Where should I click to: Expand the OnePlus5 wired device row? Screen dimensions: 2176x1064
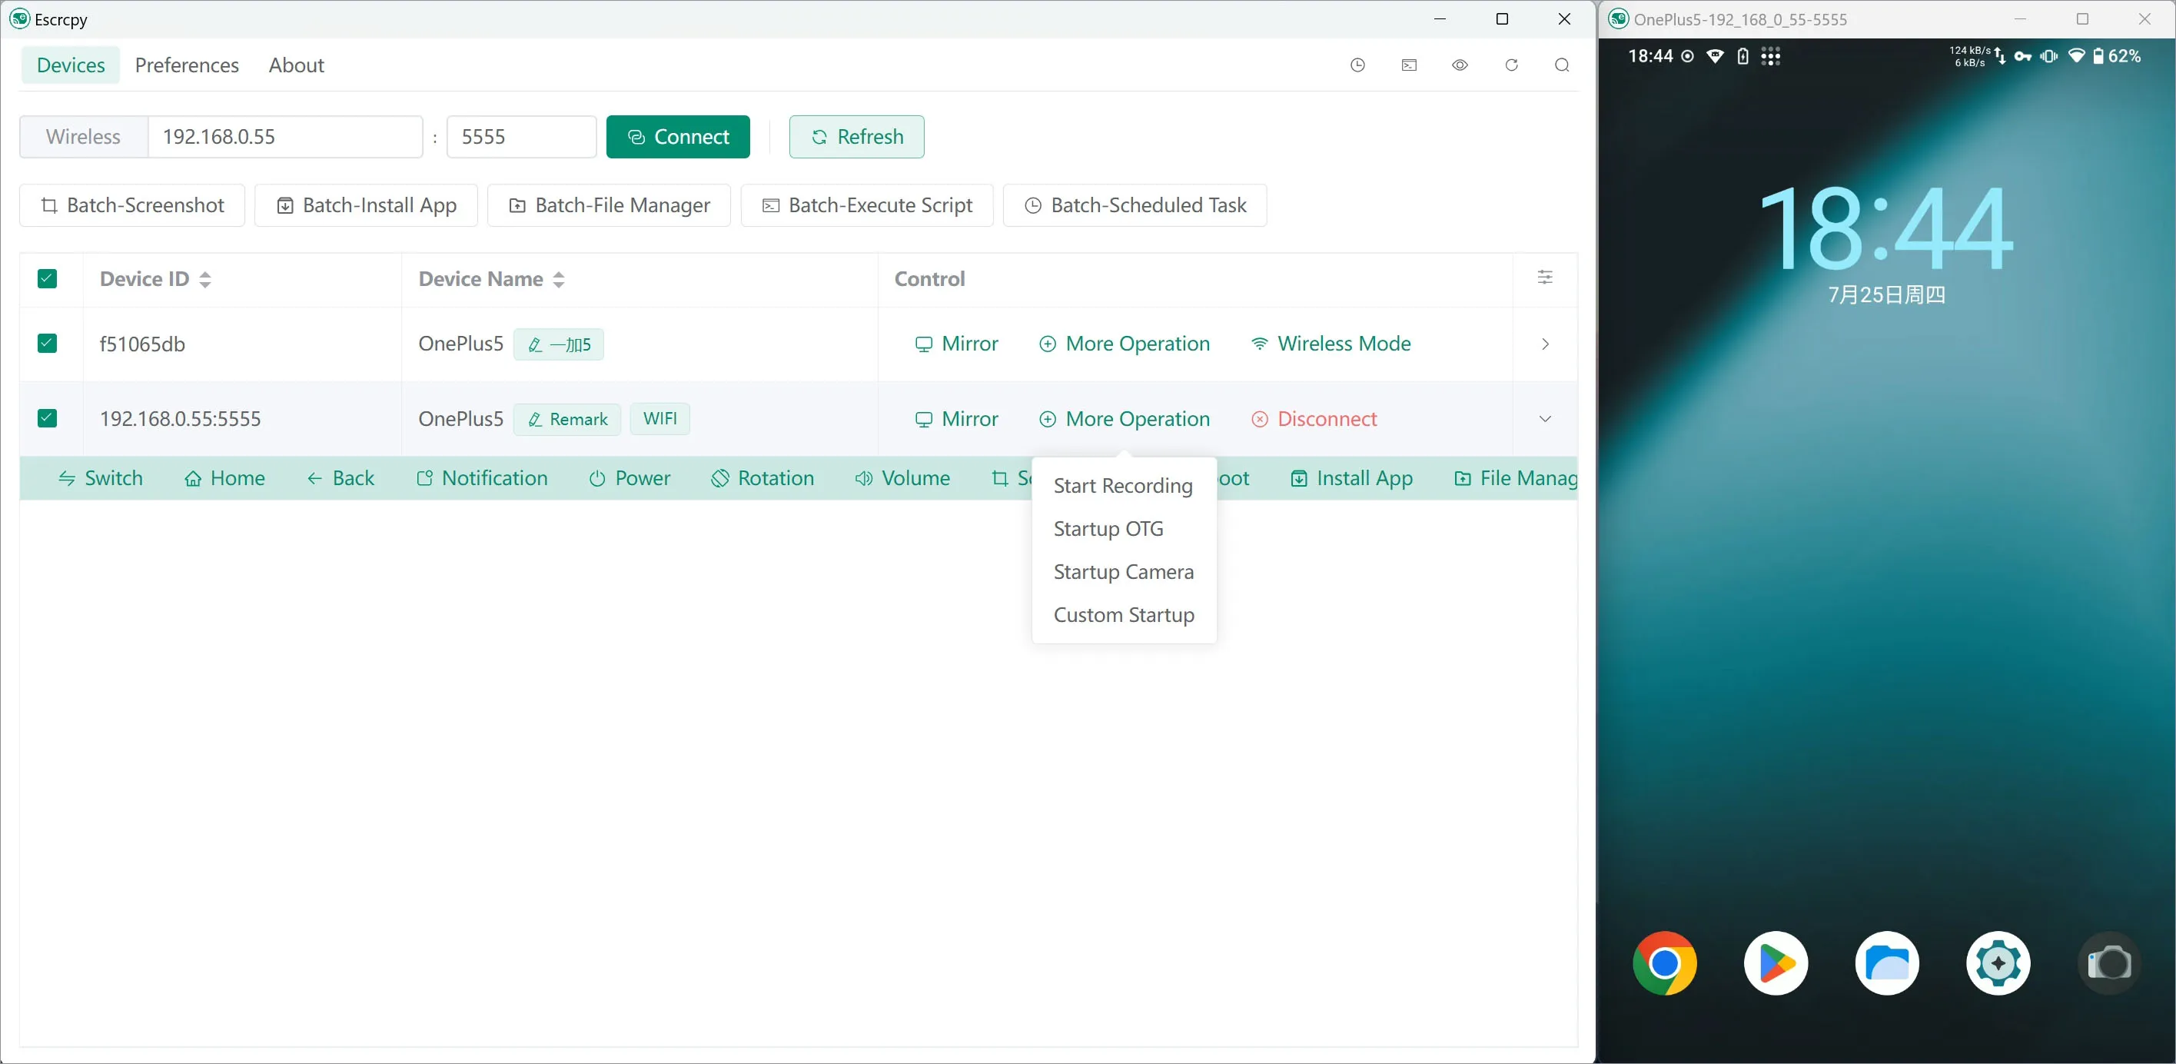[1543, 344]
